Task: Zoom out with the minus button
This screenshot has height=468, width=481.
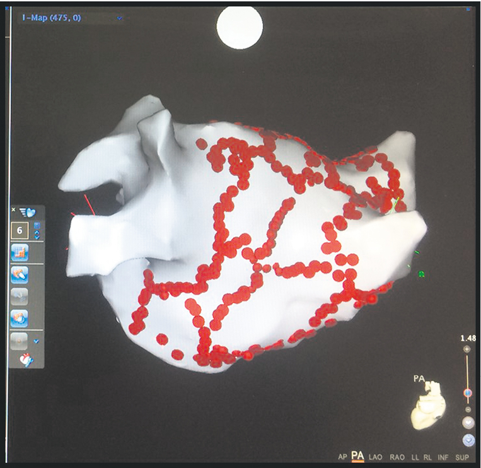Action: coord(467,409)
